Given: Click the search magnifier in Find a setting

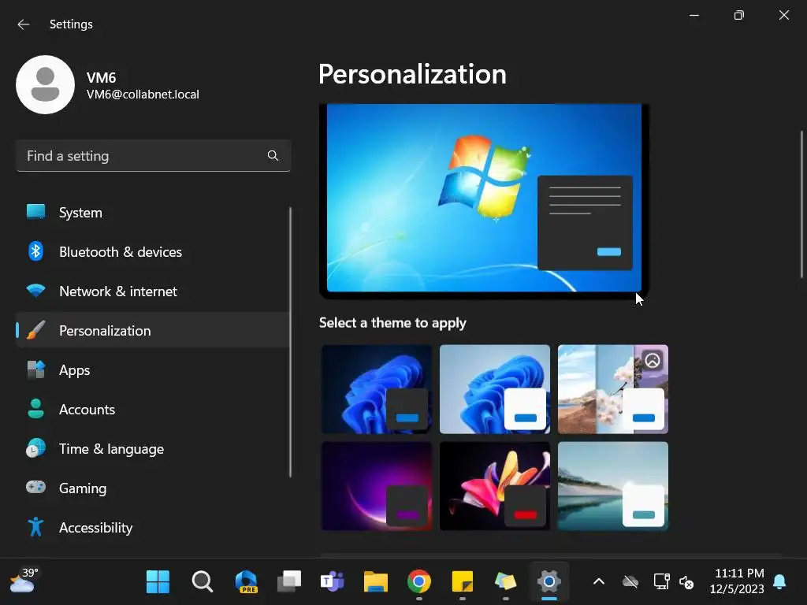Looking at the screenshot, I should pos(273,155).
